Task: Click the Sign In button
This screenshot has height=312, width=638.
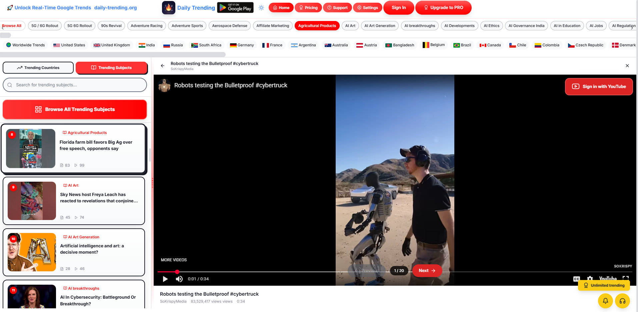Action: [399, 8]
